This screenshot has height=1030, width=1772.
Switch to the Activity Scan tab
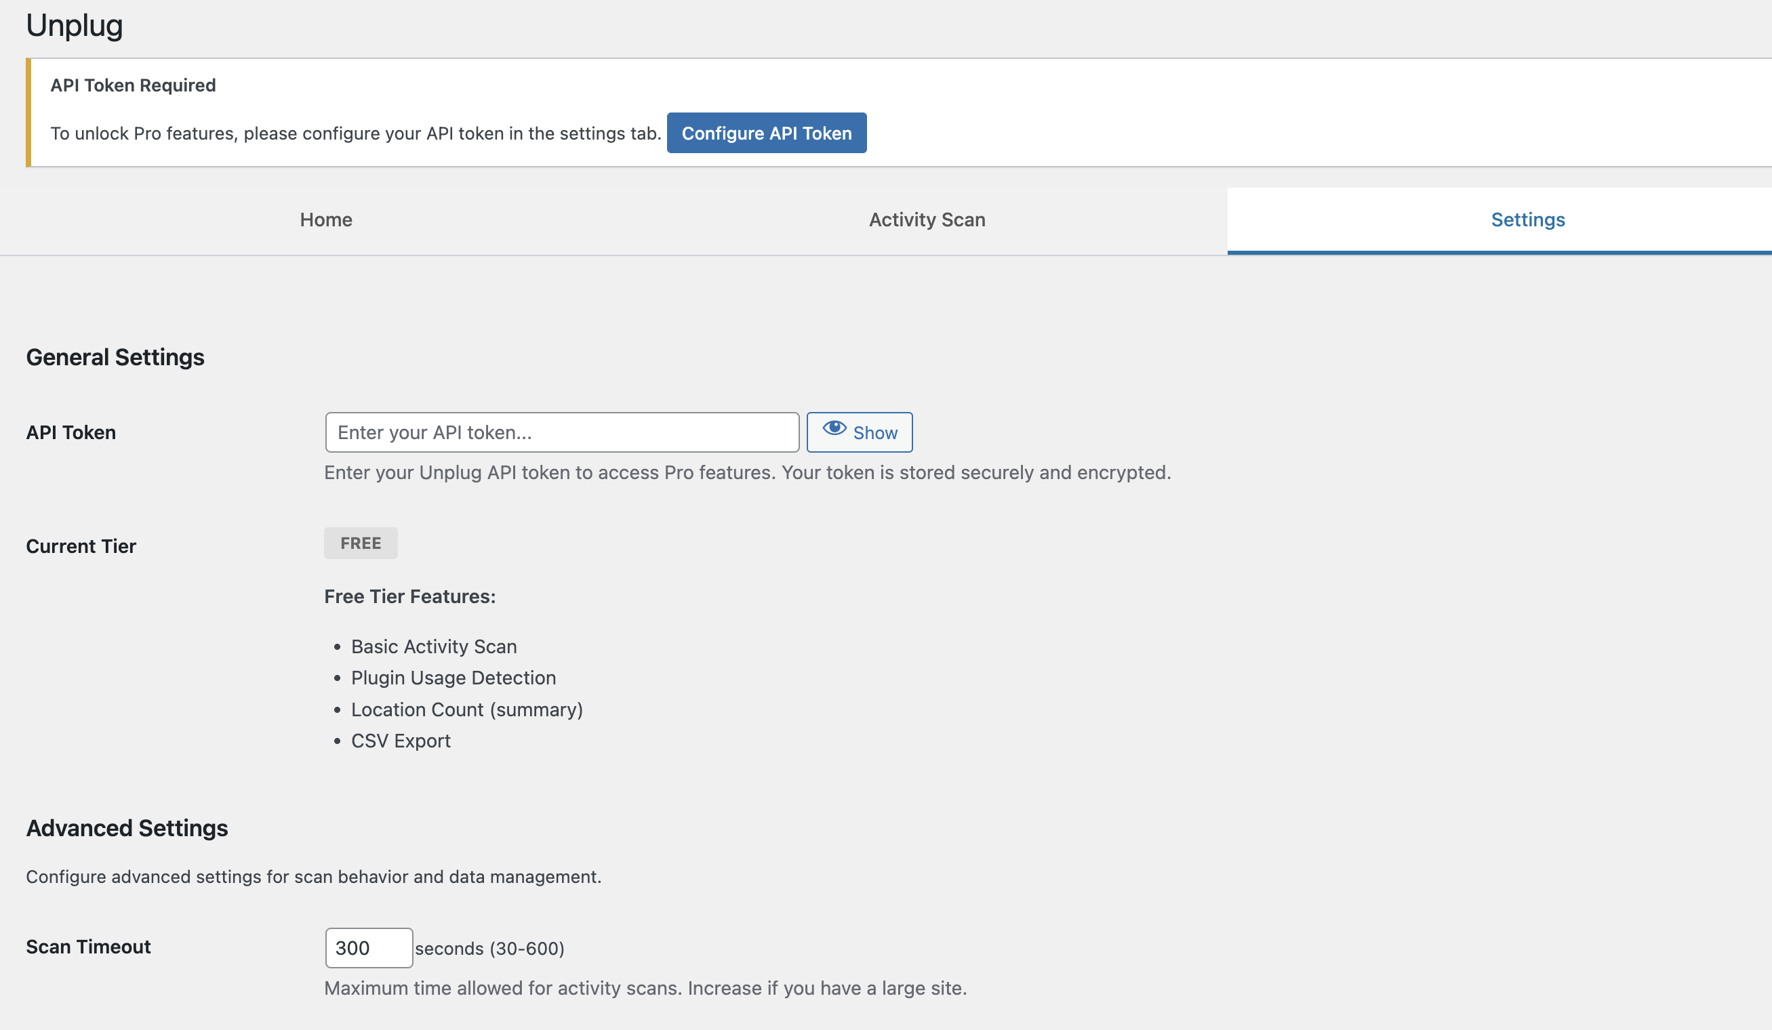pyautogui.click(x=927, y=220)
